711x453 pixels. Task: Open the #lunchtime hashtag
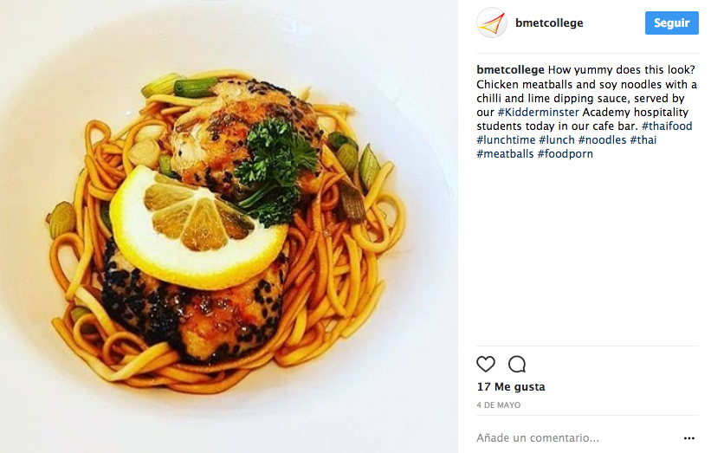pyautogui.click(x=506, y=140)
